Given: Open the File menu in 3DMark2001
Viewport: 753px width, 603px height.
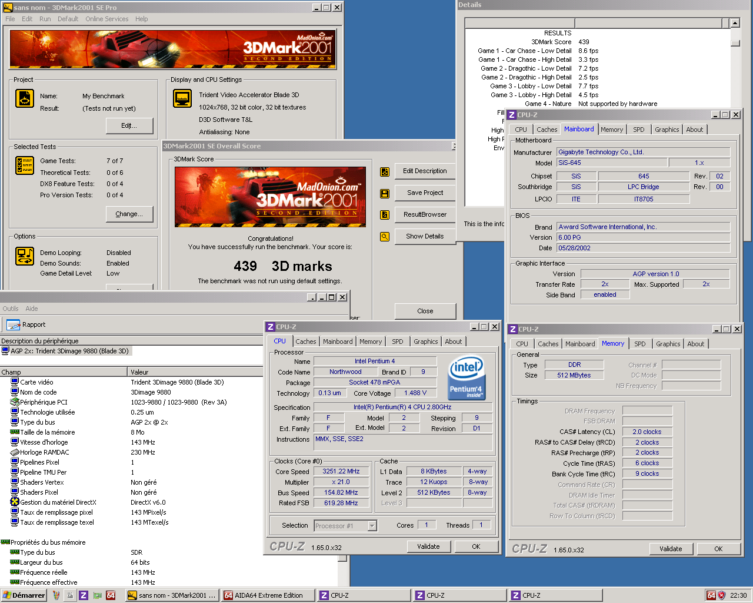Looking at the screenshot, I should coord(10,19).
